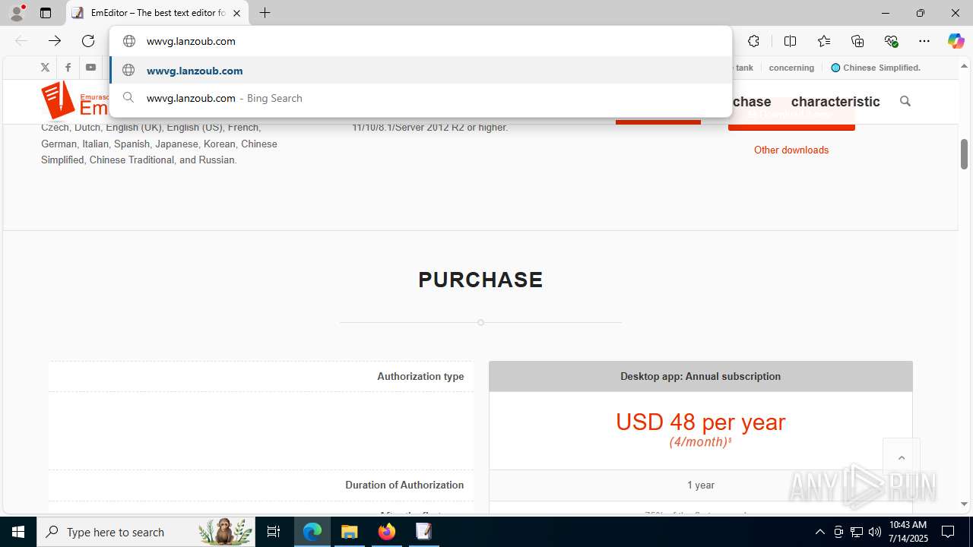Open the tab actions menu icon
973x547 pixels.
[46, 13]
